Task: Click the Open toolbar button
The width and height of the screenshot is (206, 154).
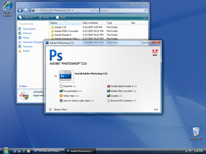Action: (x=61, y=17)
